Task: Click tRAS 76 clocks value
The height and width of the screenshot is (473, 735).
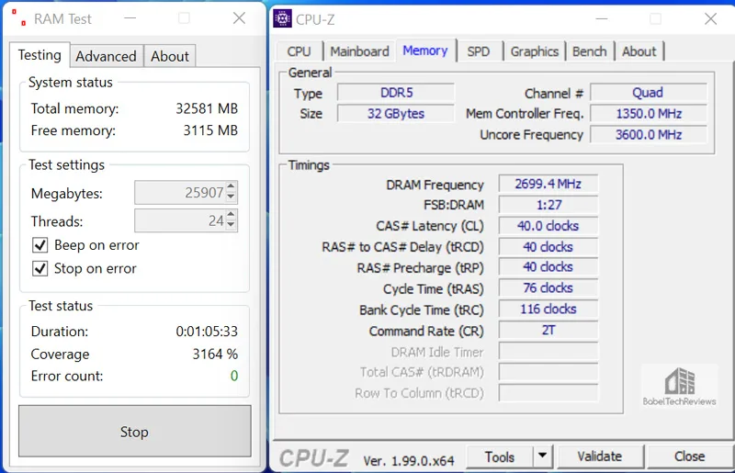Action: click(548, 287)
